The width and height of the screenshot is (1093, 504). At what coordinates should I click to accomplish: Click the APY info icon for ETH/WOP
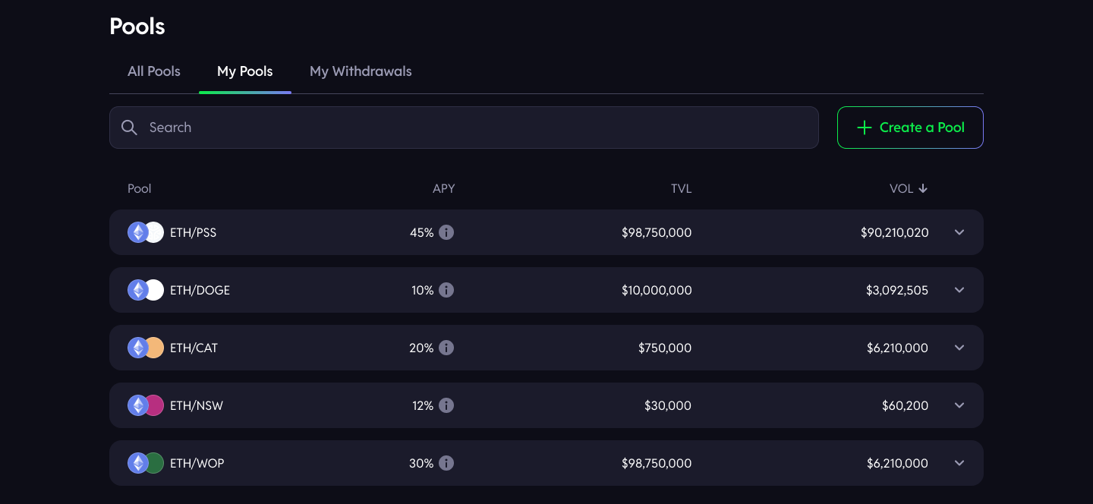coord(446,463)
